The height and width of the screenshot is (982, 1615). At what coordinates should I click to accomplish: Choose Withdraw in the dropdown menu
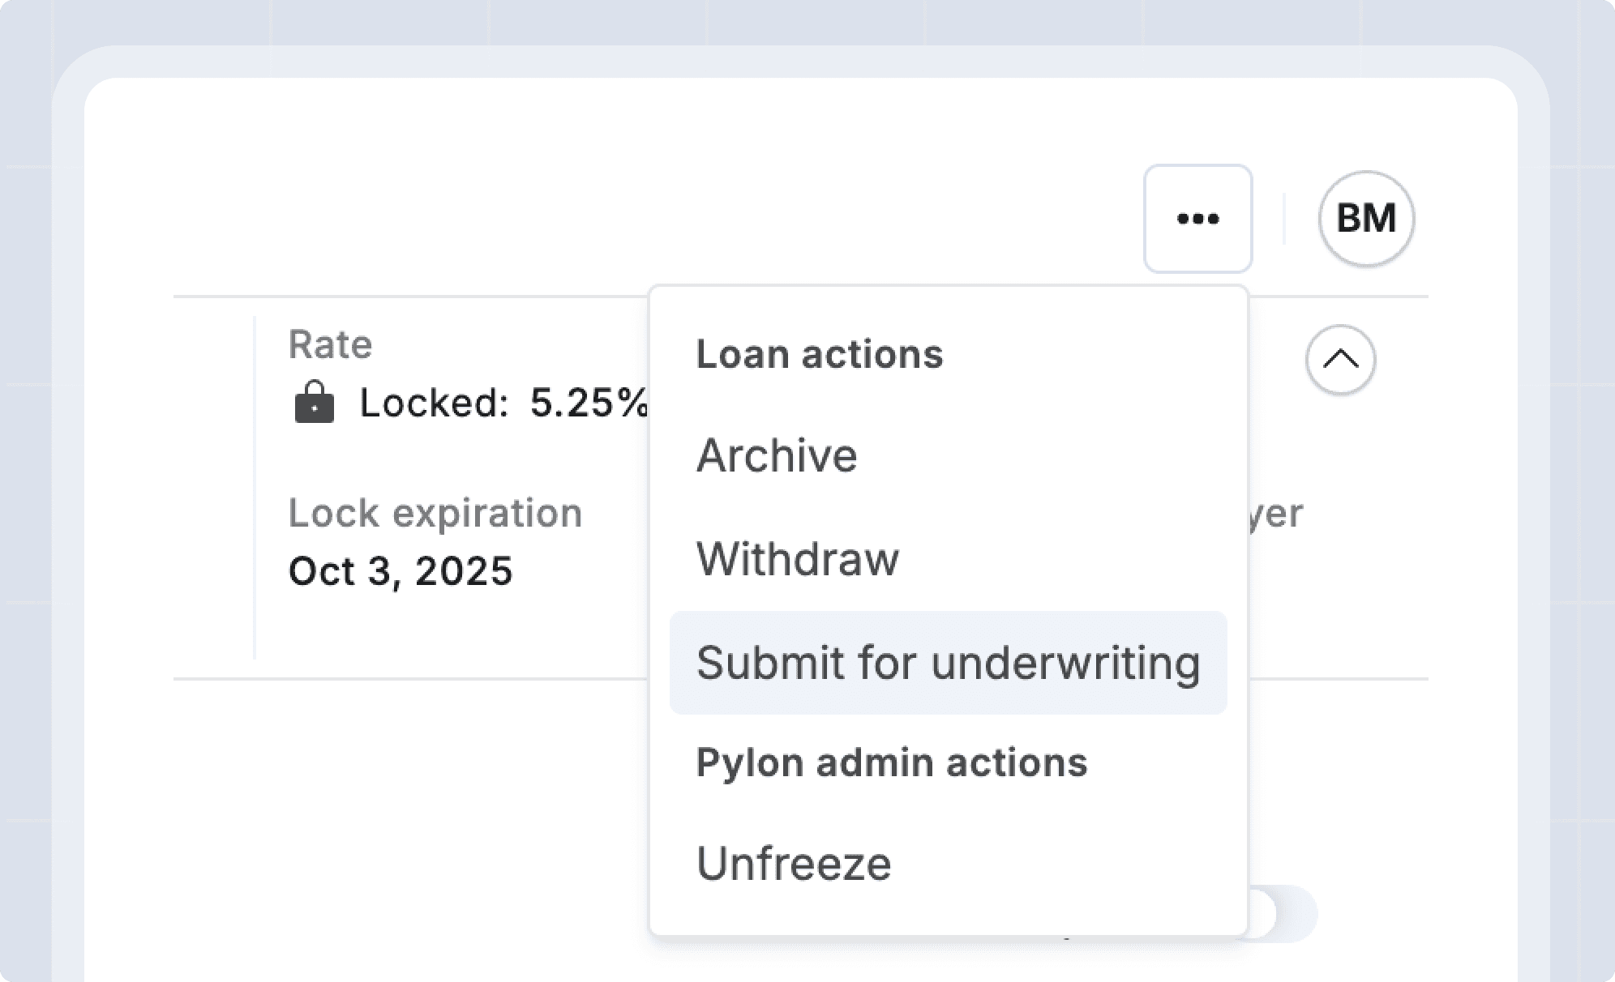coord(798,559)
